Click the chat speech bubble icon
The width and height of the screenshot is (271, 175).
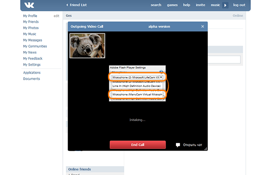(x=178, y=145)
